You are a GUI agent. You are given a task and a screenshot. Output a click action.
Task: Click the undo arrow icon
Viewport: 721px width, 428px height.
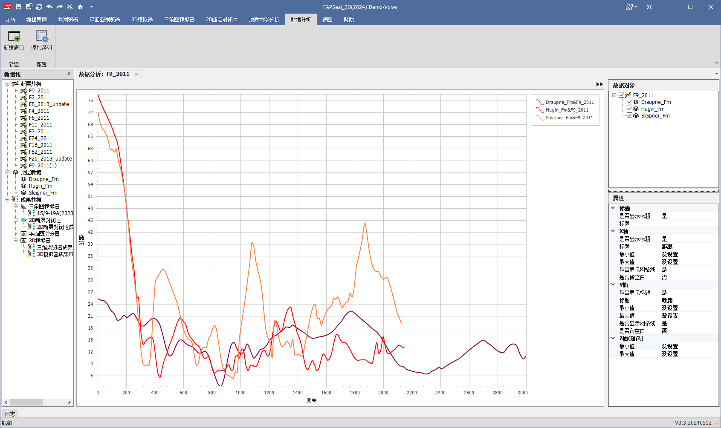[49, 7]
